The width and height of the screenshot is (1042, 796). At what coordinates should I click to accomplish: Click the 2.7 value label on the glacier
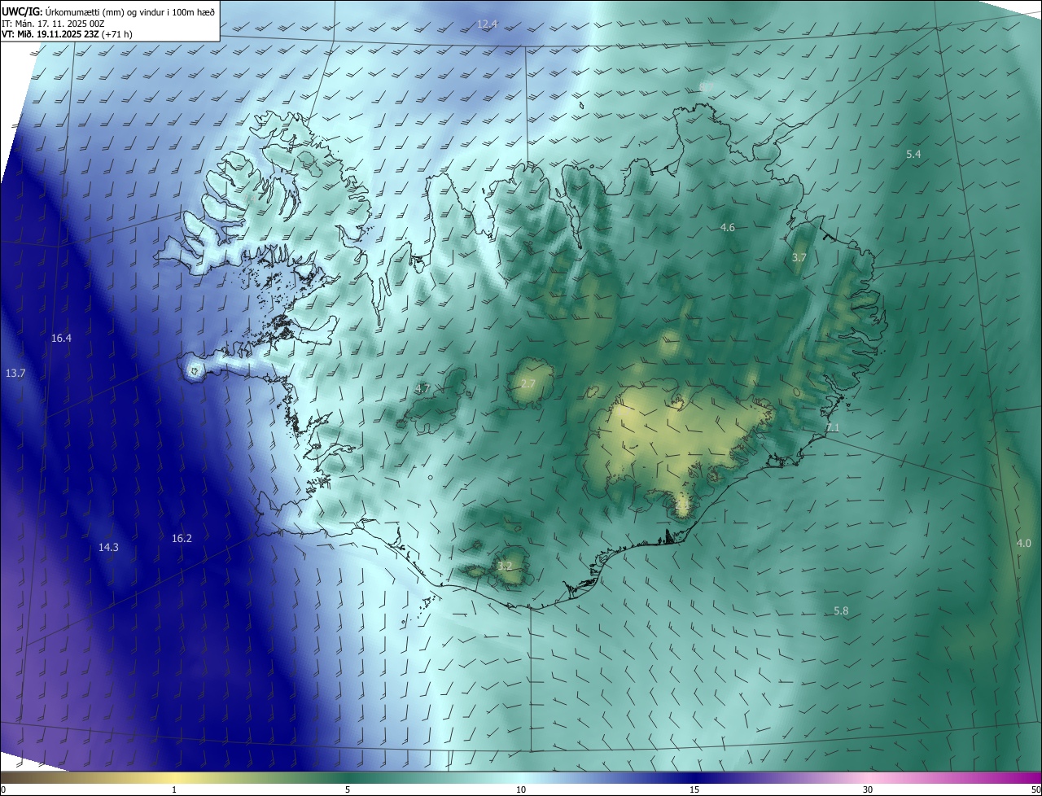pos(528,383)
